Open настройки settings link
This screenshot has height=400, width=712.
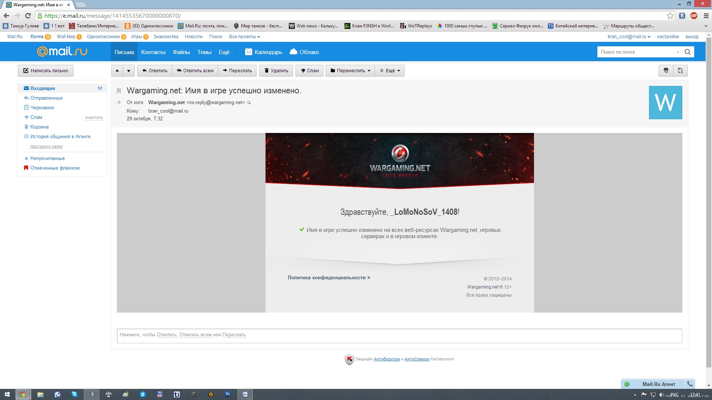pyautogui.click(x=668, y=37)
